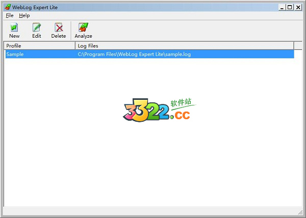This screenshot has height=218, width=306.
Task: Analyze the selected profile logs
Action: 83,31
